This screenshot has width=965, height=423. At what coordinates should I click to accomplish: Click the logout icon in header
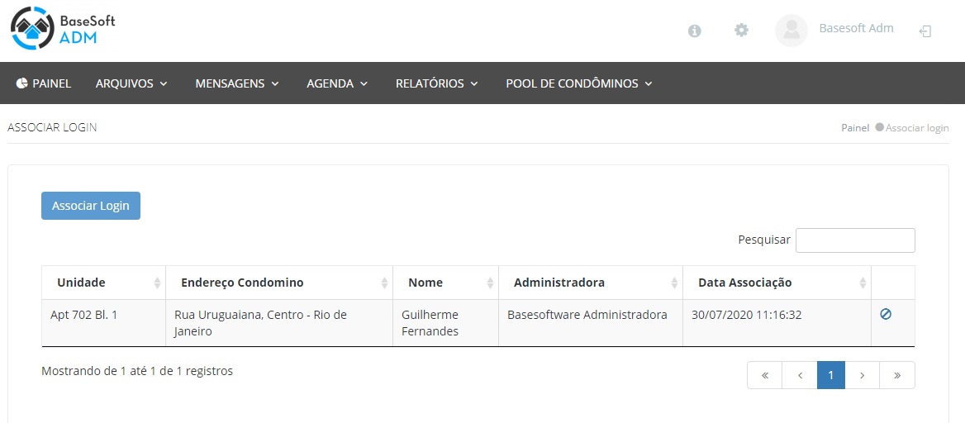click(x=925, y=31)
